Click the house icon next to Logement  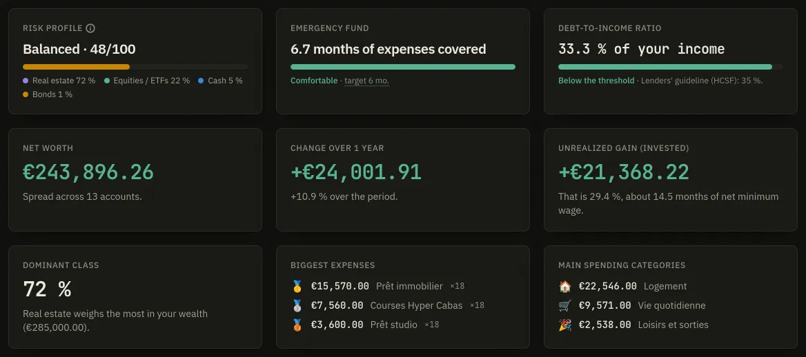[x=564, y=286]
